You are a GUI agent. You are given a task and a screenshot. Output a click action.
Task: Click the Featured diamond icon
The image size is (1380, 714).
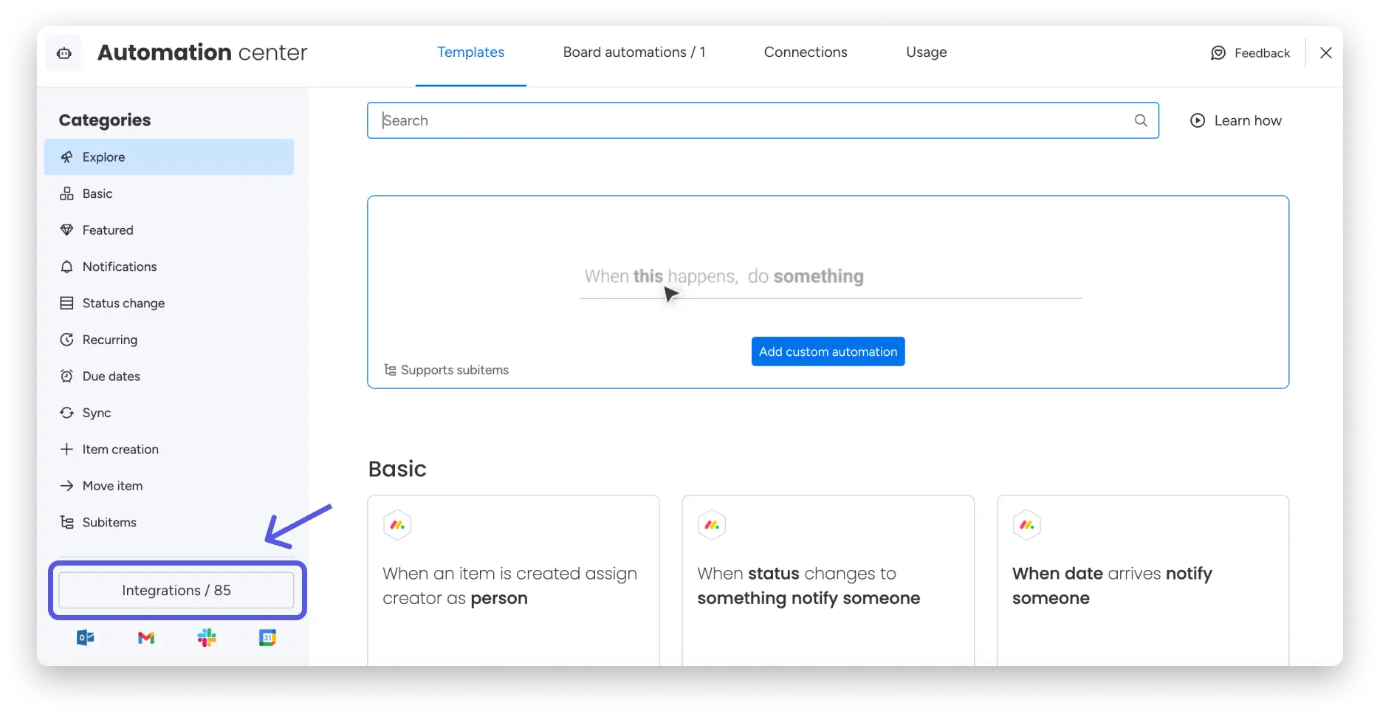point(66,230)
